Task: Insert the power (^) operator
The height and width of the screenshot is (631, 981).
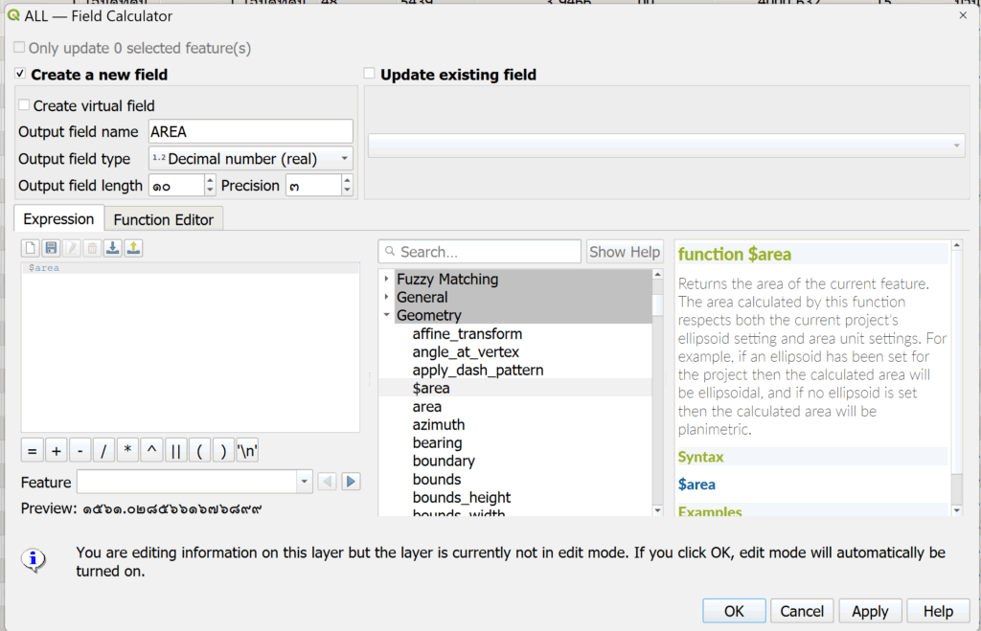Action: pos(151,451)
